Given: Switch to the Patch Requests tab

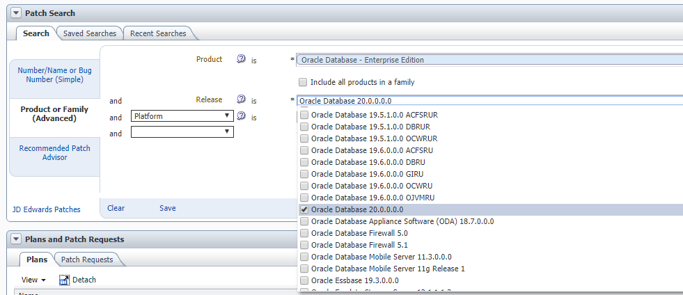Looking at the screenshot, I should [87, 260].
